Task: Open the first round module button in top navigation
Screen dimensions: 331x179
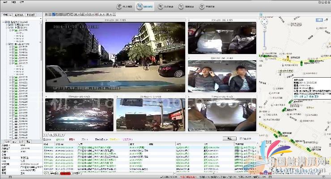Action: pyautogui.click(x=124, y=7)
